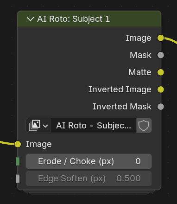Click the Matte output label

click(x=140, y=72)
